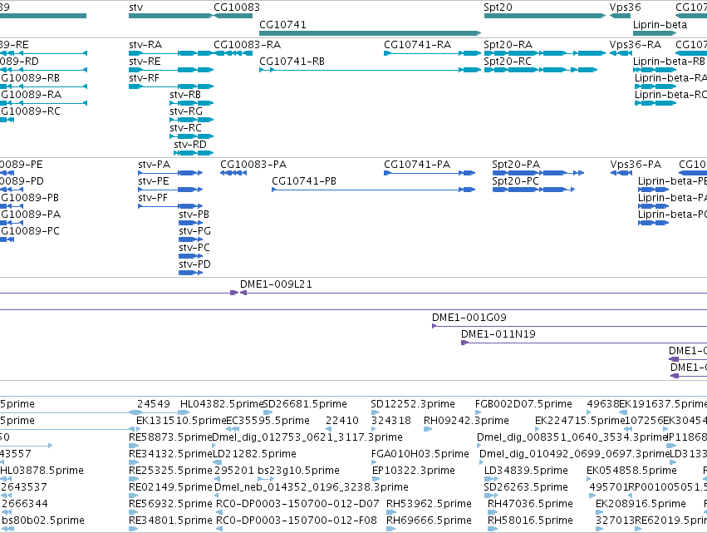Click EST LD34839.5prime

[526, 471]
